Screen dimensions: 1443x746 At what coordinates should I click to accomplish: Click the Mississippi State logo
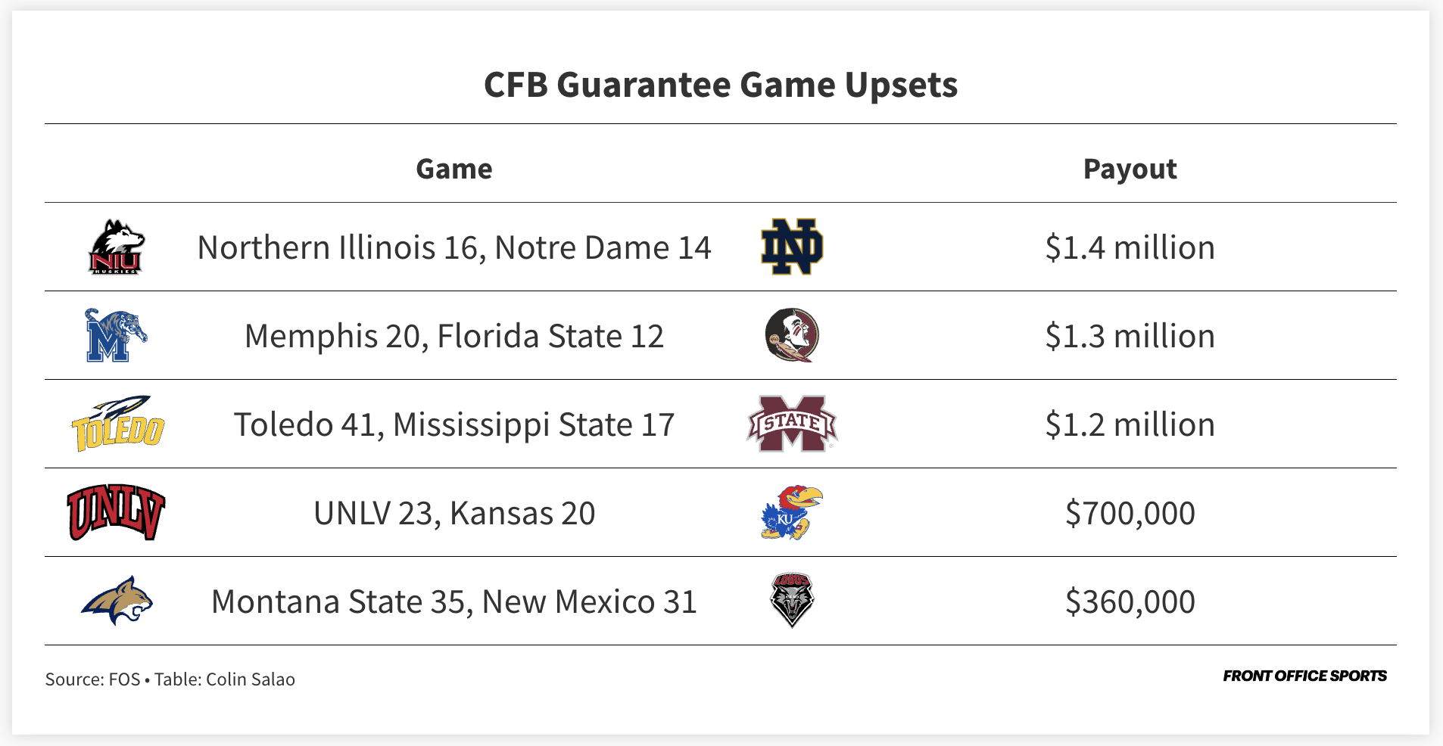[x=792, y=424]
